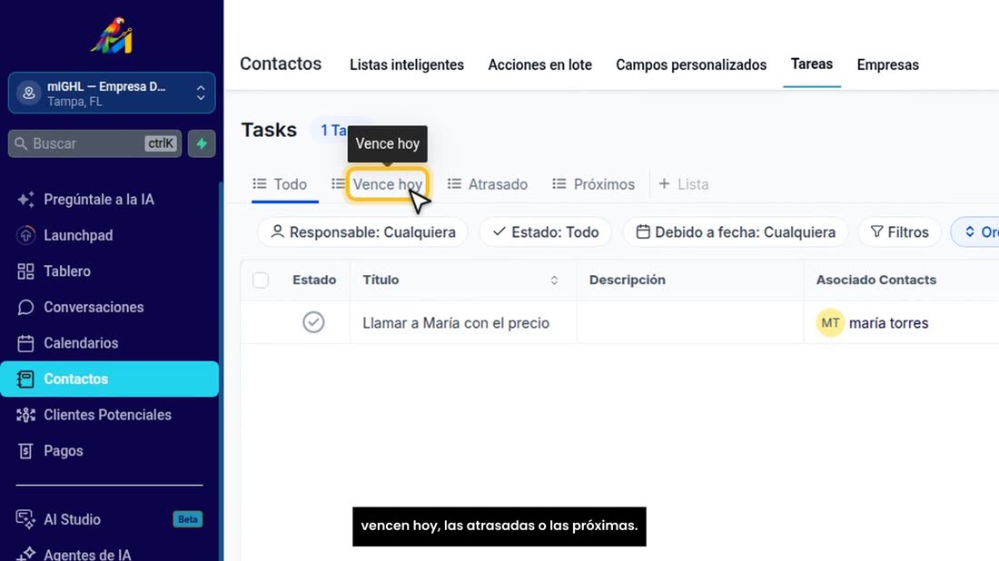This screenshot has width=999, height=561.
Task: Switch to Listas inteligentes tab
Action: (x=407, y=65)
